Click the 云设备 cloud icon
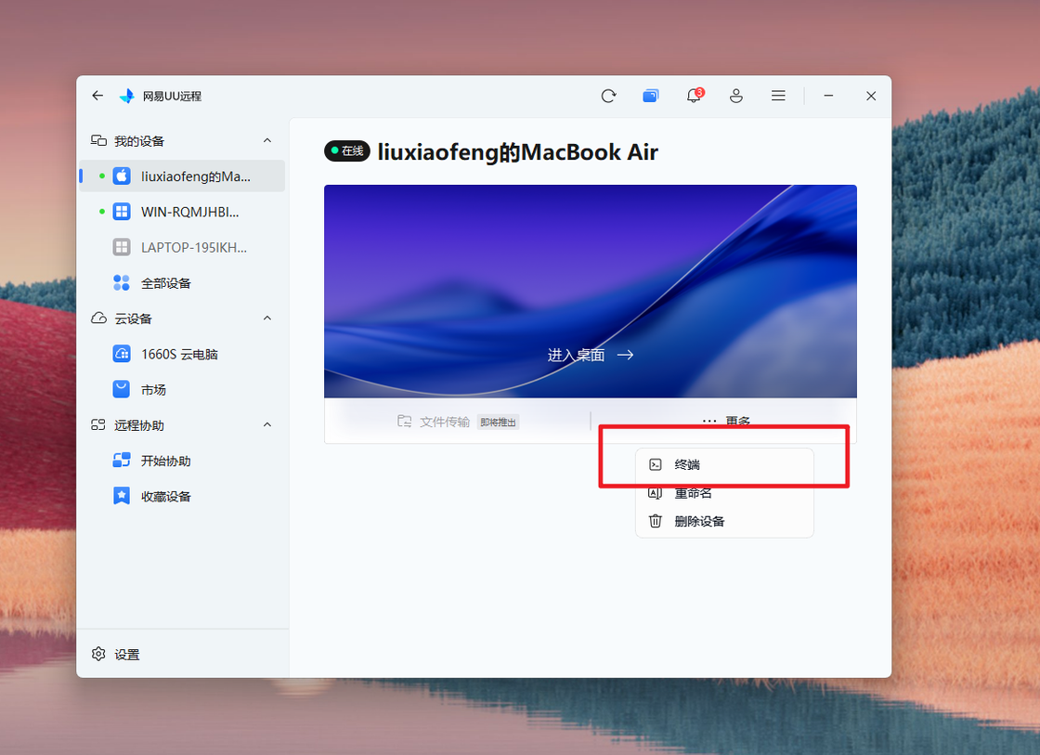Screen dimensions: 1040x755 [x=98, y=319]
